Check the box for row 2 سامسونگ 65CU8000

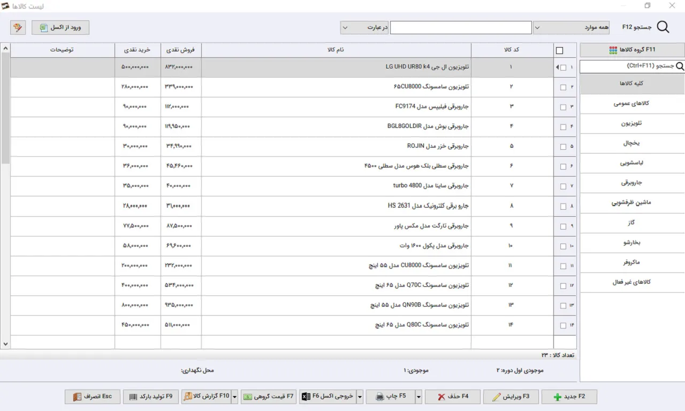pos(563,87)
